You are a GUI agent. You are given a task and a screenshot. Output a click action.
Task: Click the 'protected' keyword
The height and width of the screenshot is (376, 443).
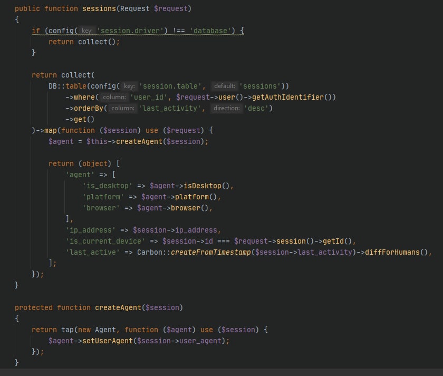click(34, 307)
